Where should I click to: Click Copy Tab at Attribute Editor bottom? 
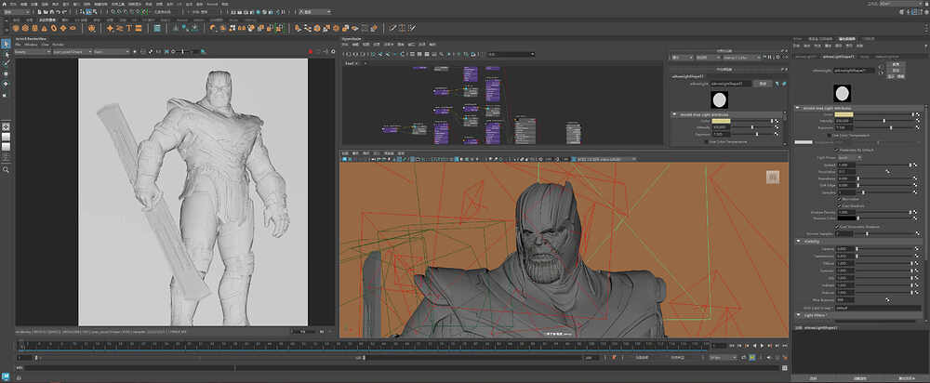tap(906, 377)
